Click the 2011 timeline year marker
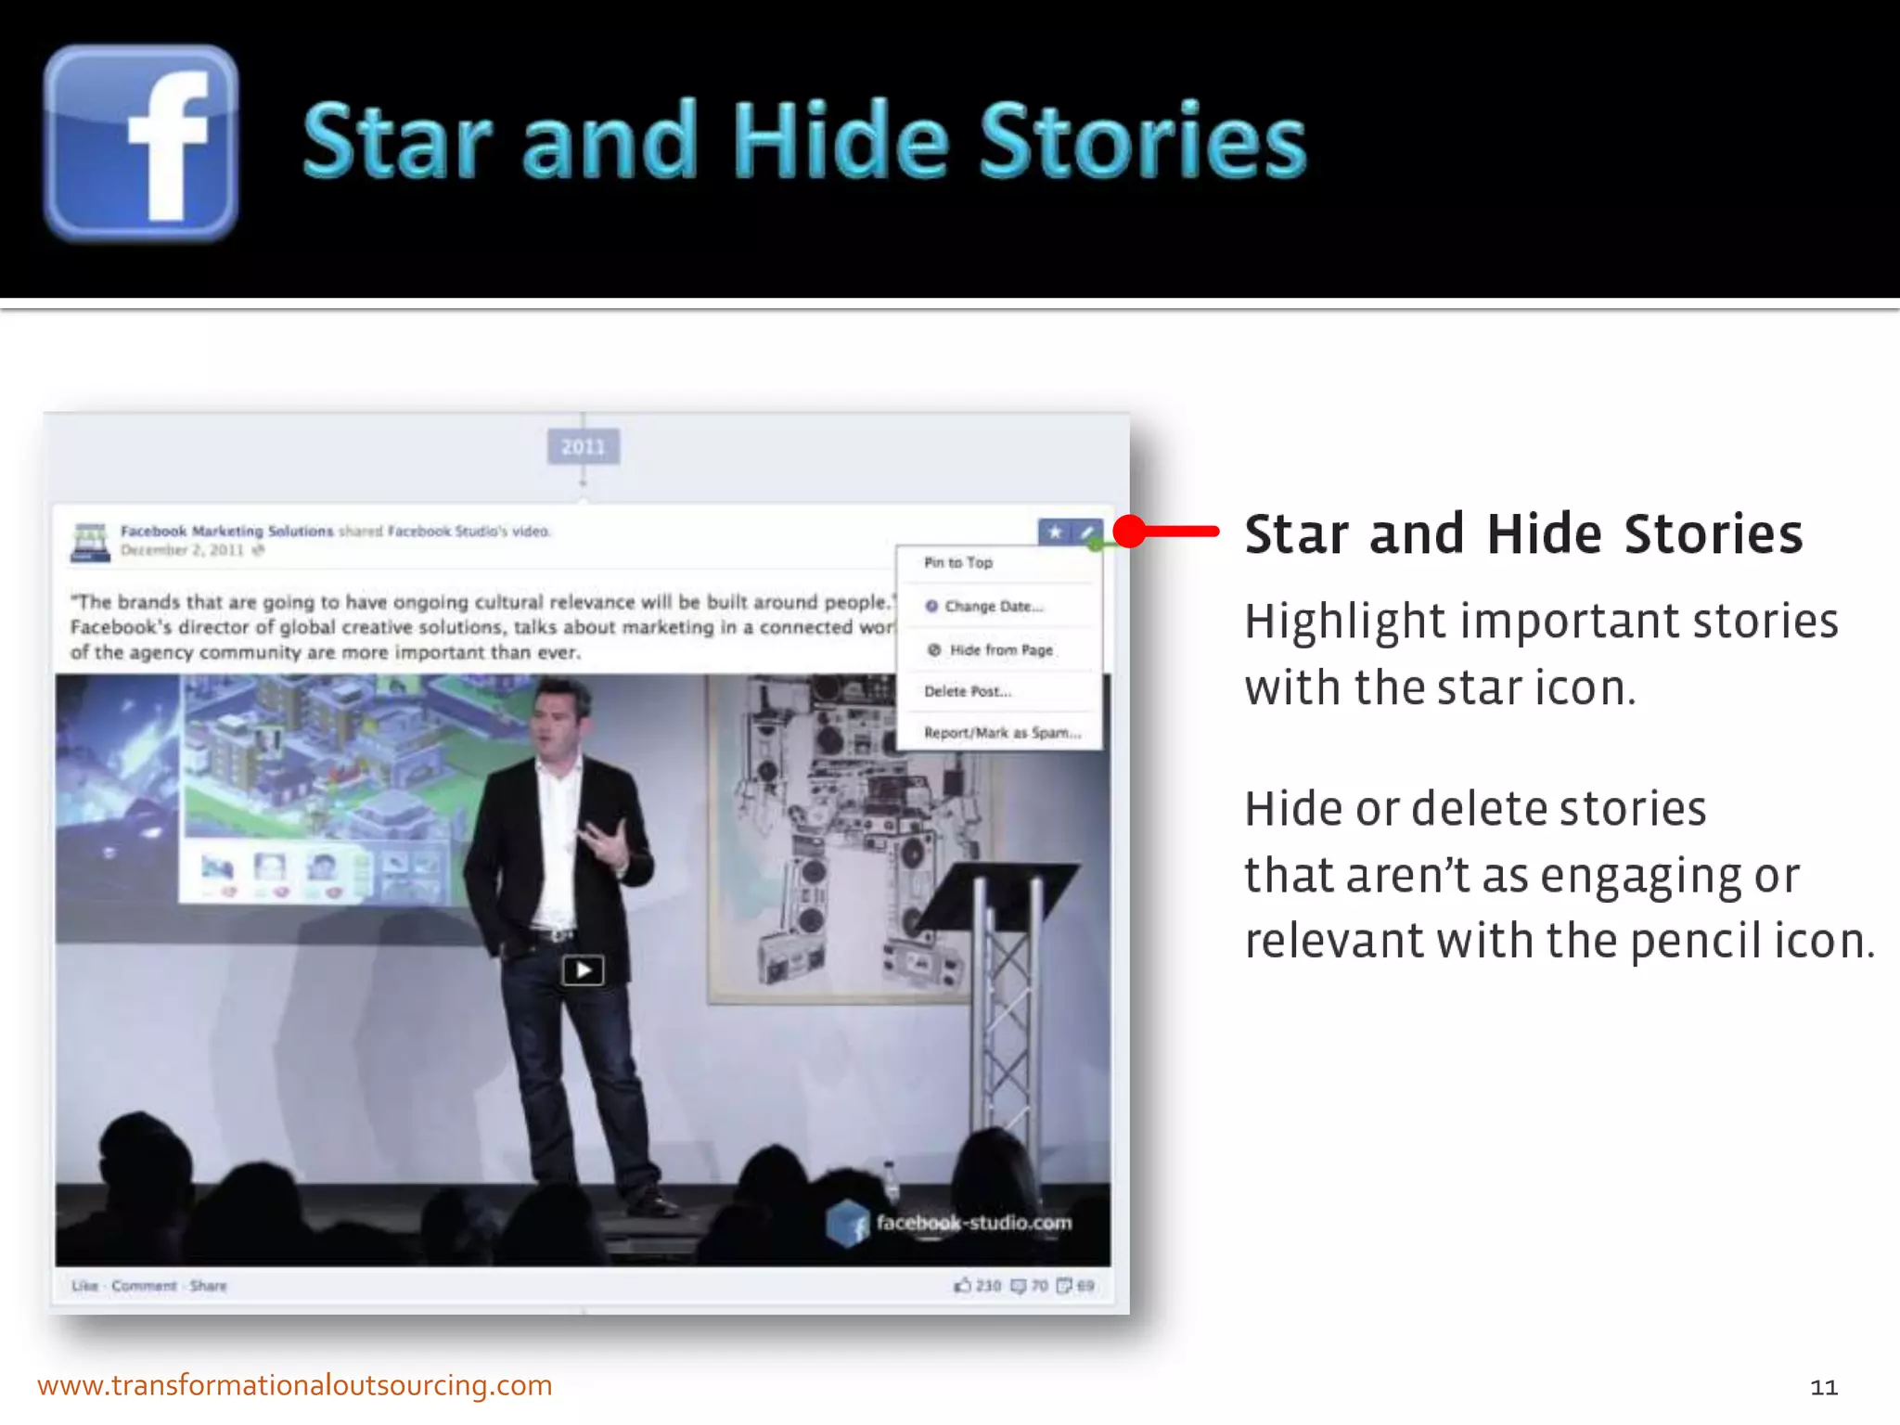The image size is (1900, 1425). point(583,447)
